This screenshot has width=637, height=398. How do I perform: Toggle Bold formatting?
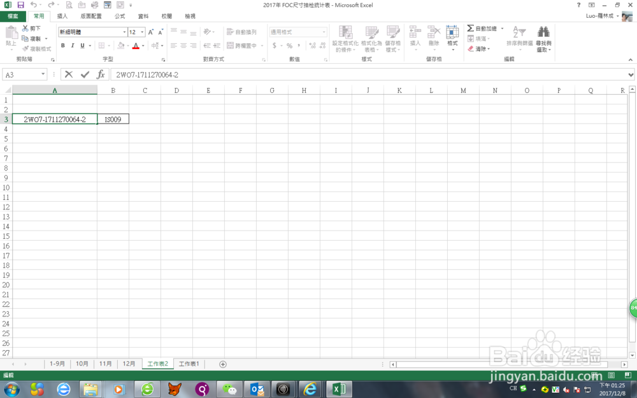(x=63, y=45)
